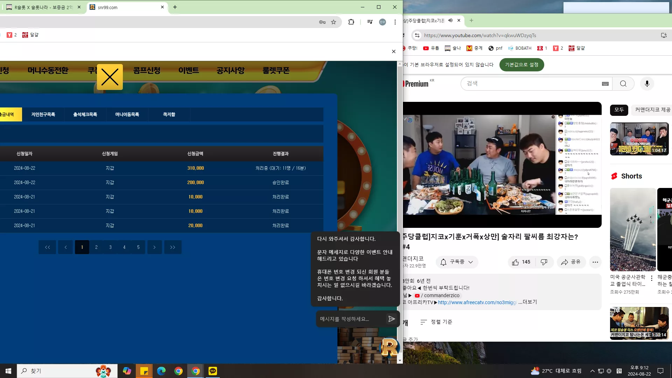Open the afreecatv link in description
Screen dimensions: 672x378
tap(477, 302)
